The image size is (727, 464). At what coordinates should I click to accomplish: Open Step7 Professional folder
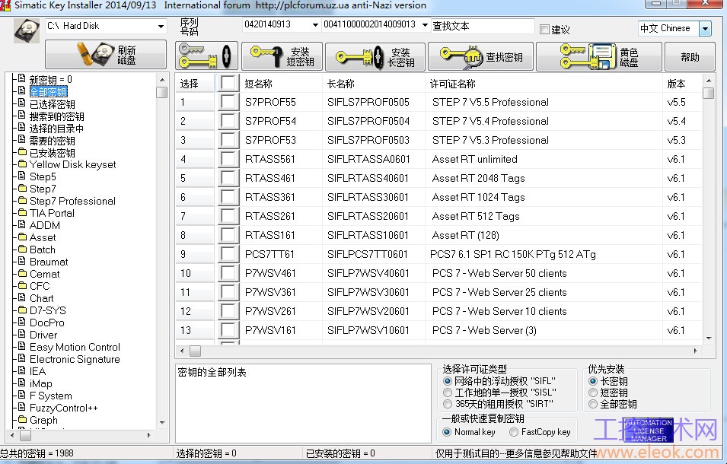click(x=73, y=201)
